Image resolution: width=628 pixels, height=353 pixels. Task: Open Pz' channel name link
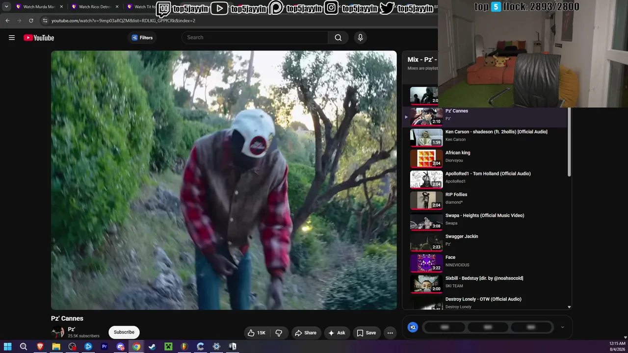point(72,329)
